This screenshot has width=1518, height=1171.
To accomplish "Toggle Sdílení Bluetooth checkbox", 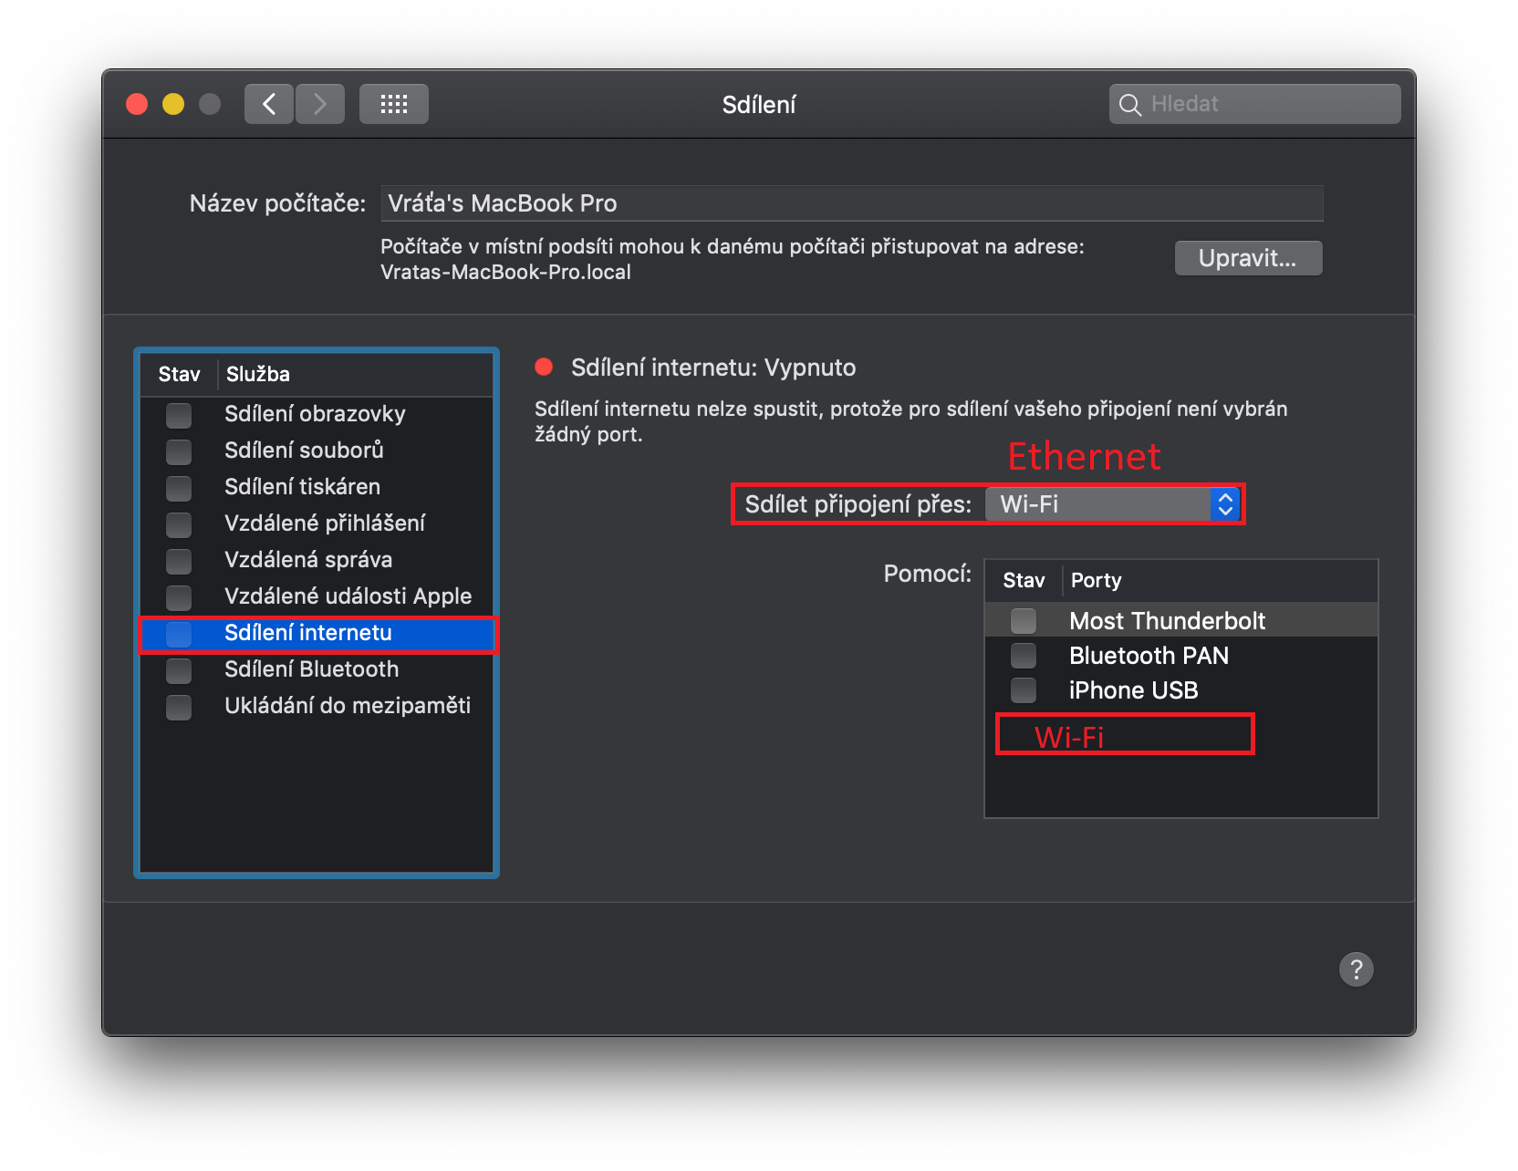I will 179,670.
